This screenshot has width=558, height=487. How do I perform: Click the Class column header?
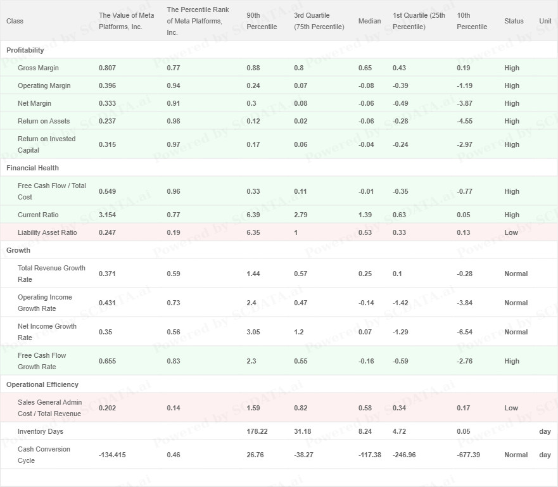click(x=15, y=21)
